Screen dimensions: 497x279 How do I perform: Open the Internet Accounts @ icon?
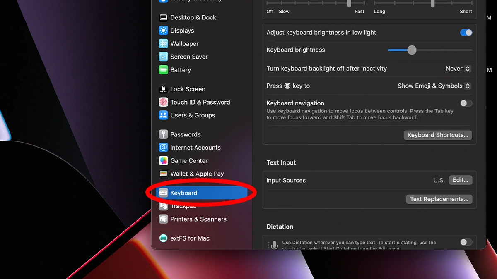[163, 148]
